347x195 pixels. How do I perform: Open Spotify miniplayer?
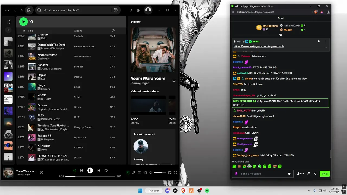[x=170, y=173]
